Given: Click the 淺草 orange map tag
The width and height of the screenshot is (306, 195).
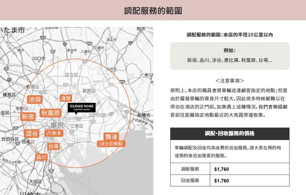Looking at the screenshot, I should [x=66, y=98].
